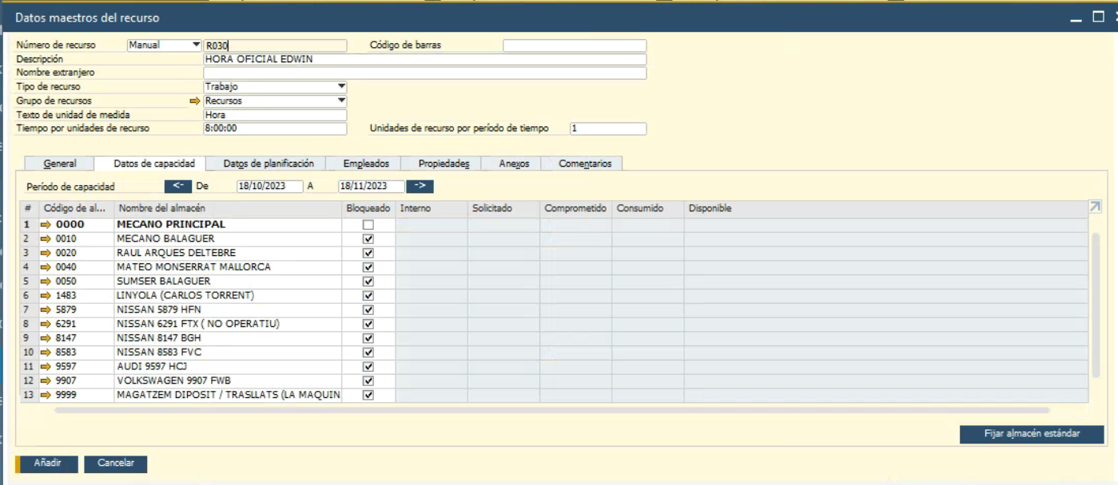Open the Grupo de recursos dropdown
Screen dimensions: 1118x485
click(275, 101)
